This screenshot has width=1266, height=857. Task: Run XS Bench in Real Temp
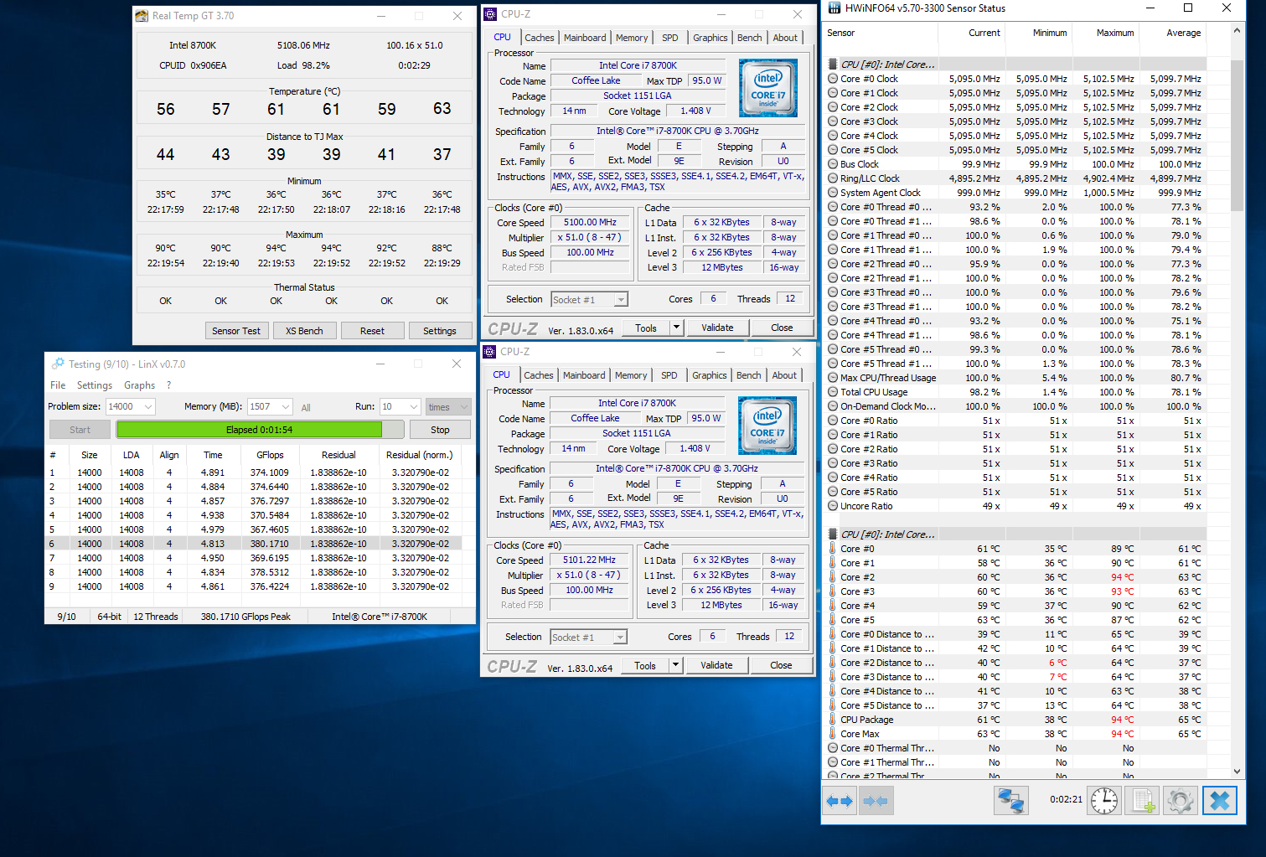[x=304, y=331]
